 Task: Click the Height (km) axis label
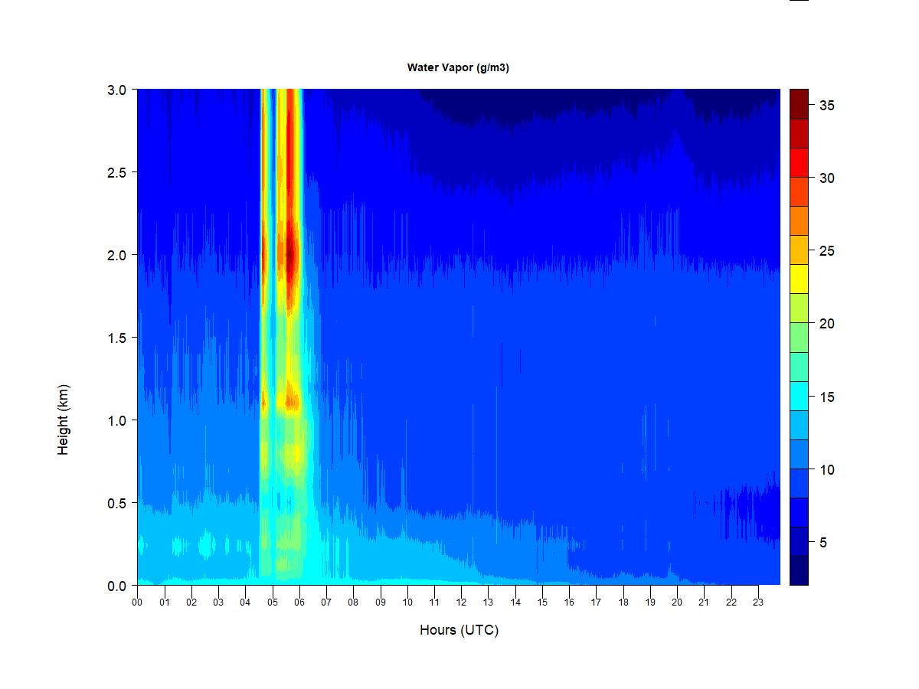point(63,420)
